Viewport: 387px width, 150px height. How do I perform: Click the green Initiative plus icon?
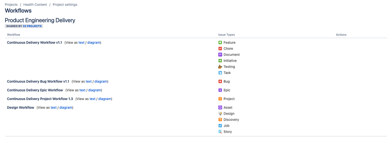[220, 61]
